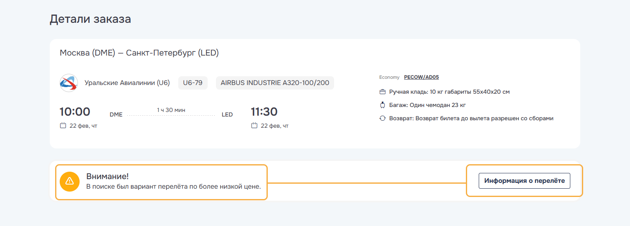
Task: Click the "1 ч 30 мин" flight duration
Action: pos(171,110)
